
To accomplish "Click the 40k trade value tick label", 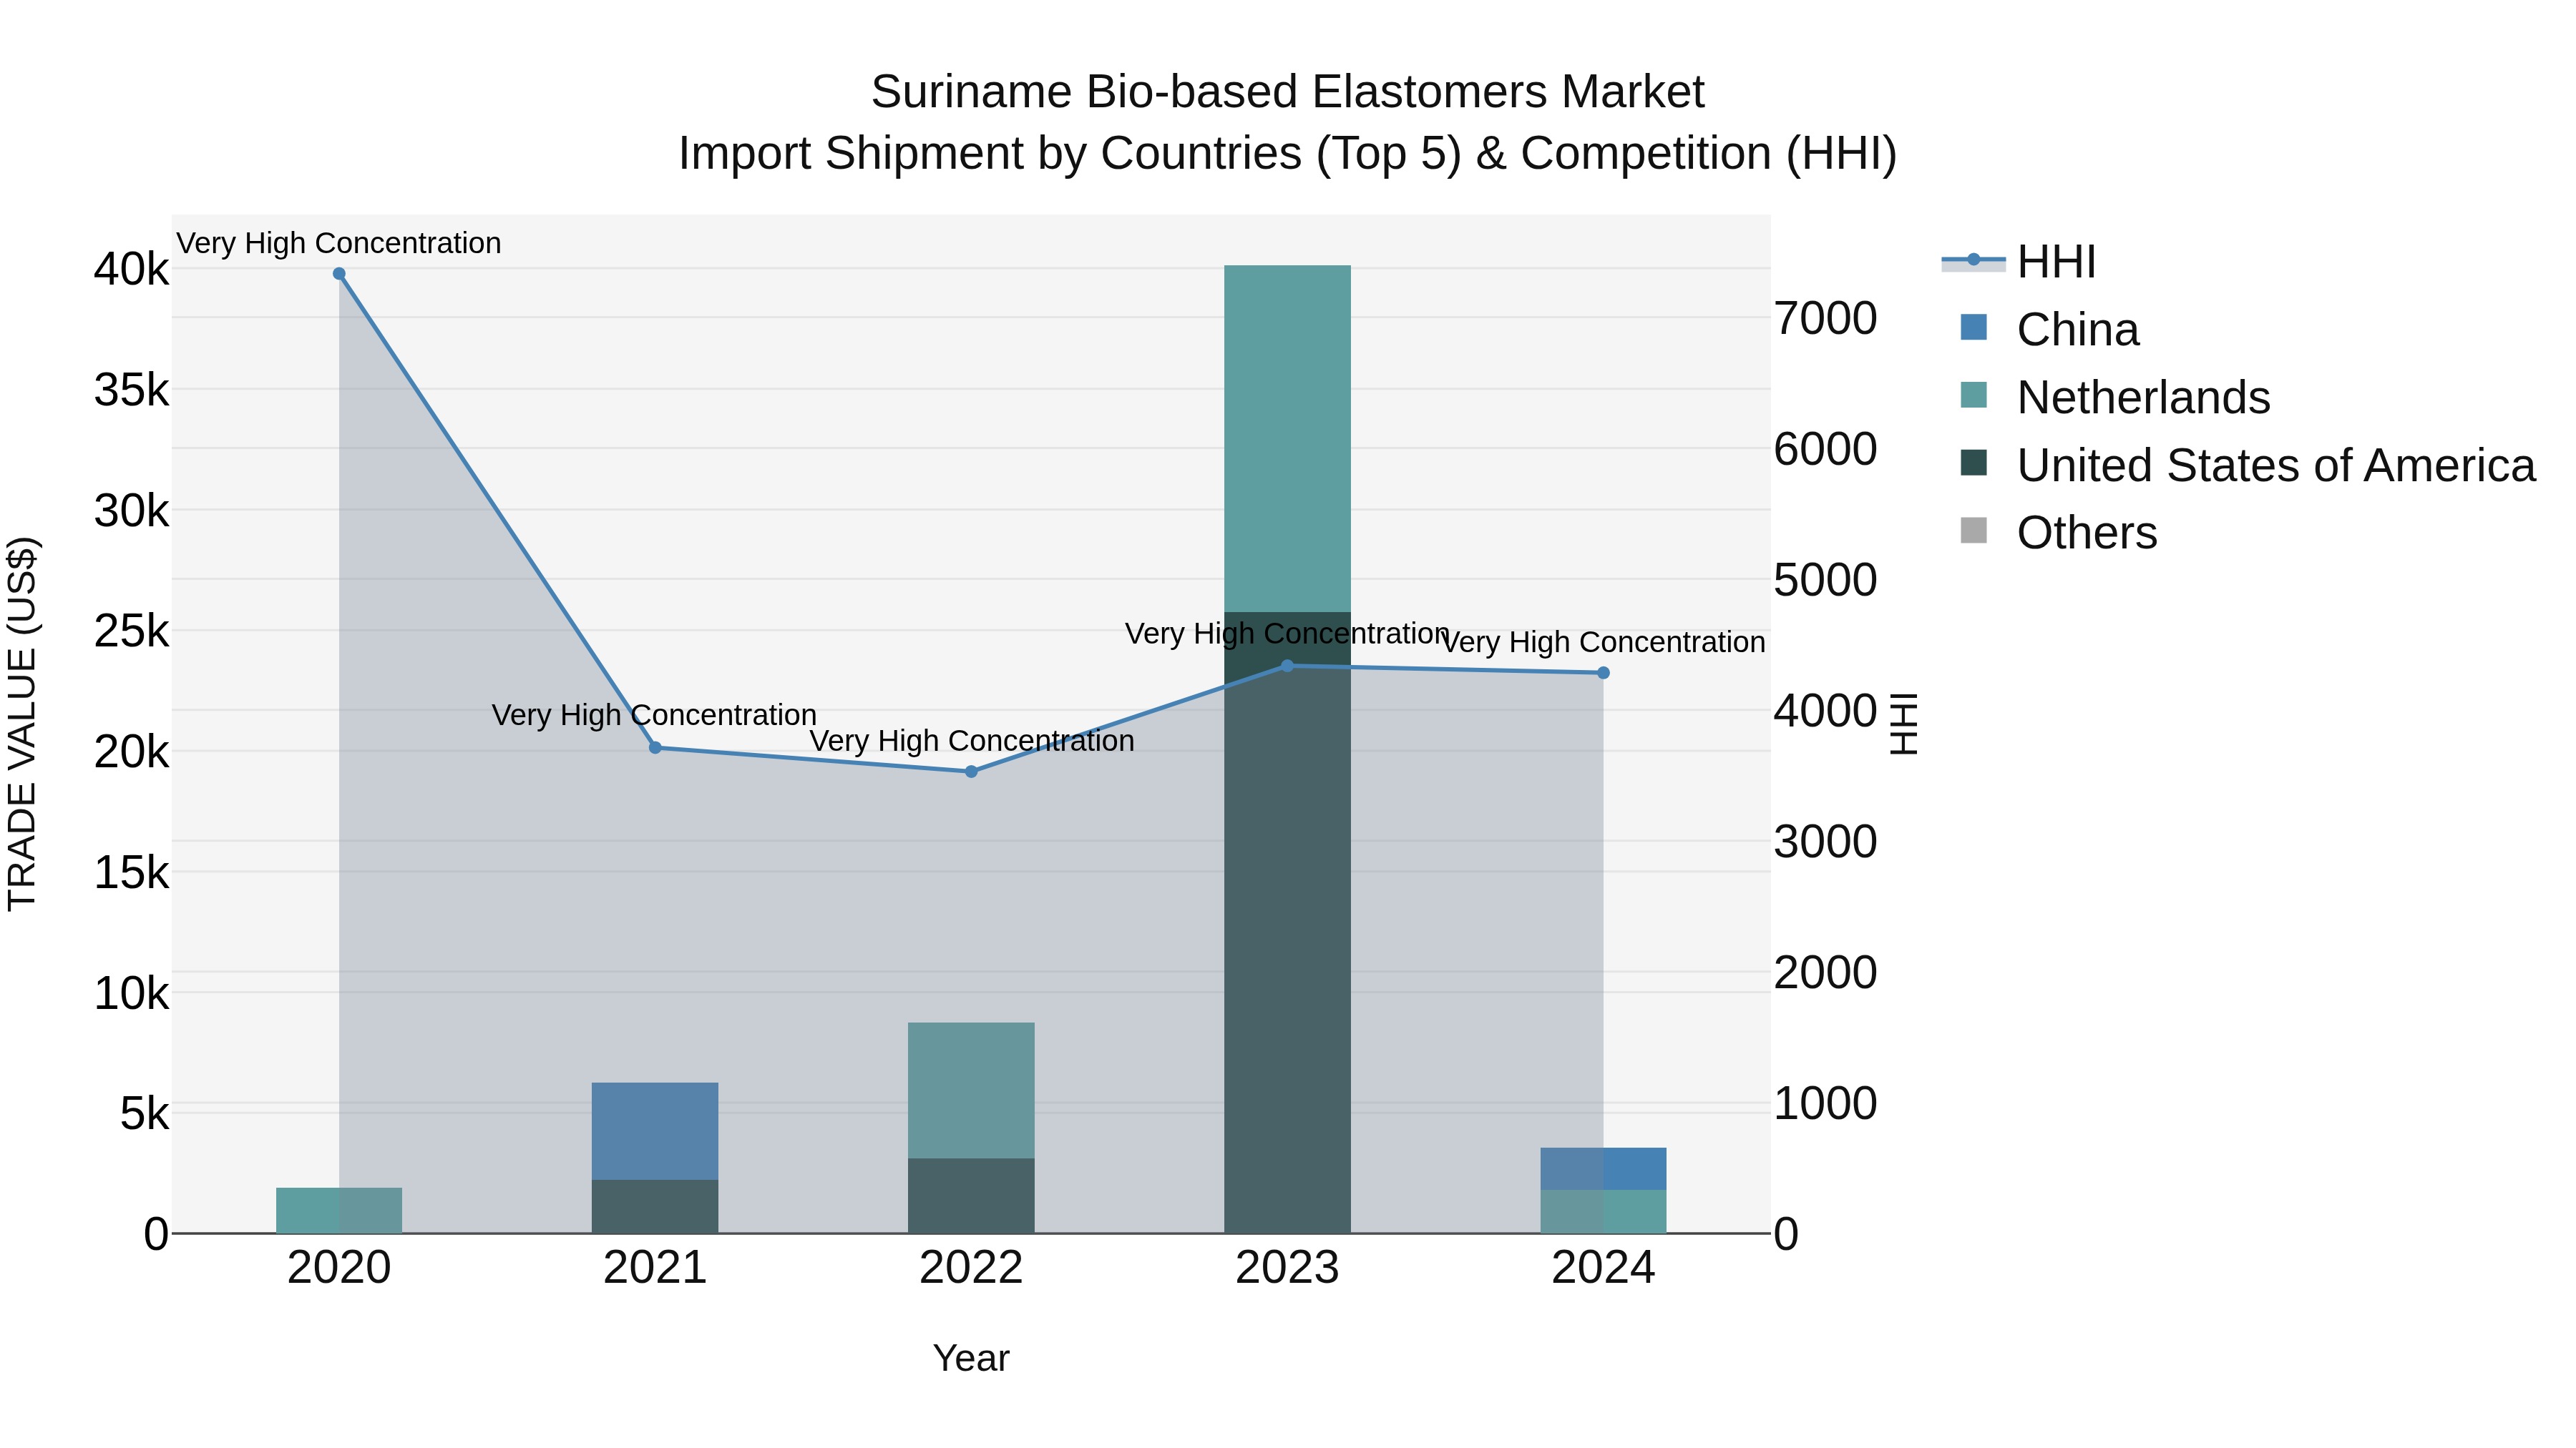I will tap(132, 269).
